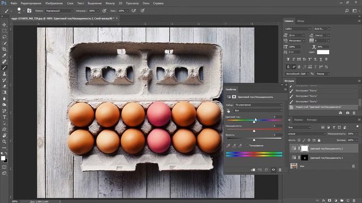Viewport: 362px width, 203px height.
Task: Click the Hue slider handle
Action: tap(254, 122)
